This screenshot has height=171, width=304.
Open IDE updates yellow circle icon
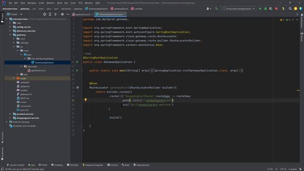click(x=295, y=9)
